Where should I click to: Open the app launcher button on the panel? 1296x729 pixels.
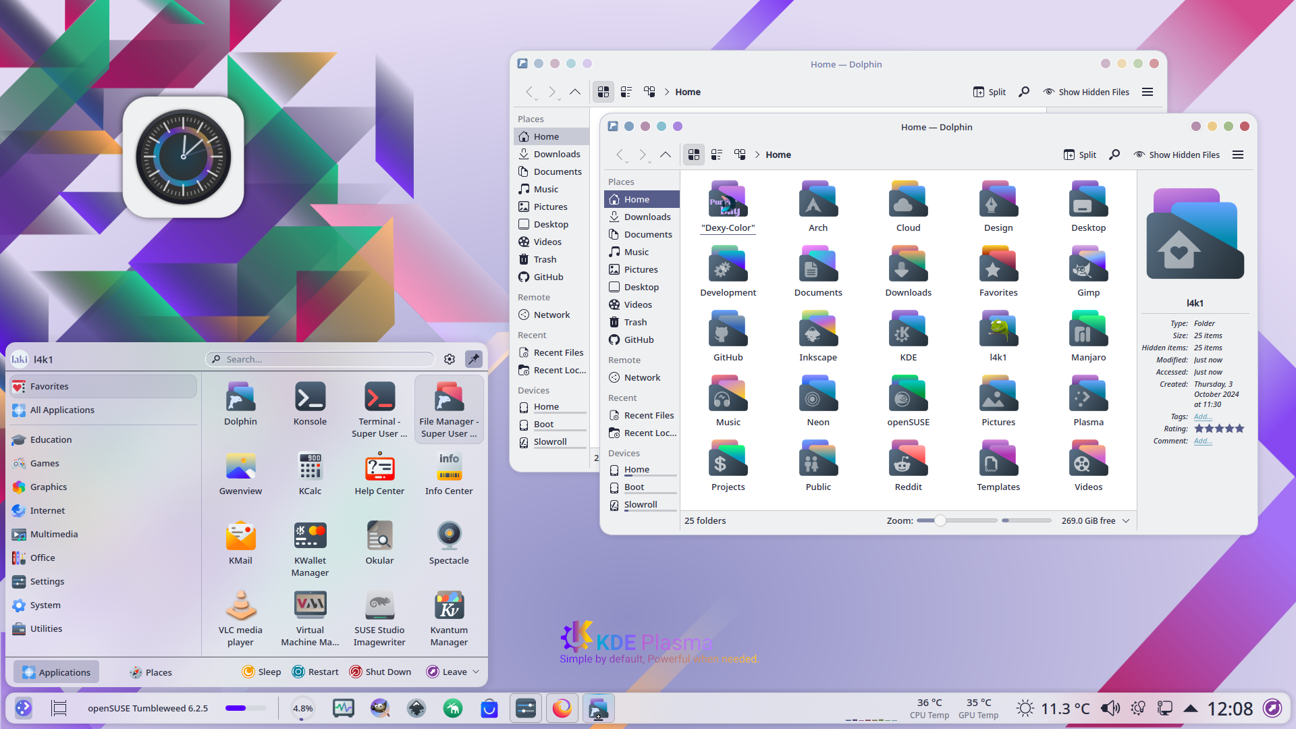point(24,708)
